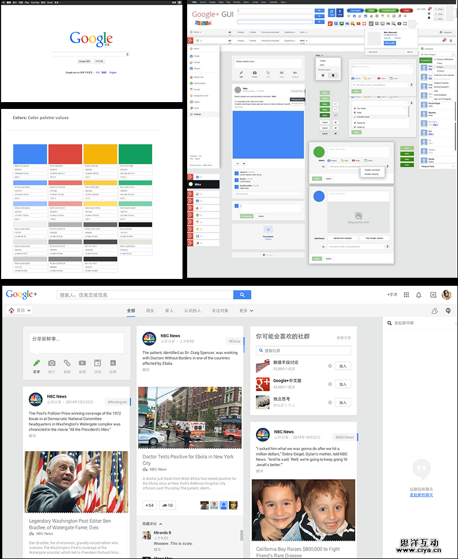Switch to the 全部 tab
The width and height of the screenshot is (458, 559).
[131, 310]
